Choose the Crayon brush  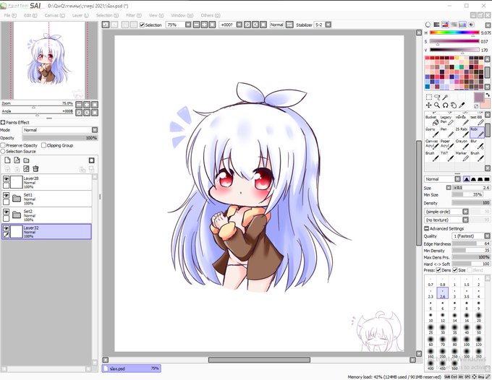point(462,144)
